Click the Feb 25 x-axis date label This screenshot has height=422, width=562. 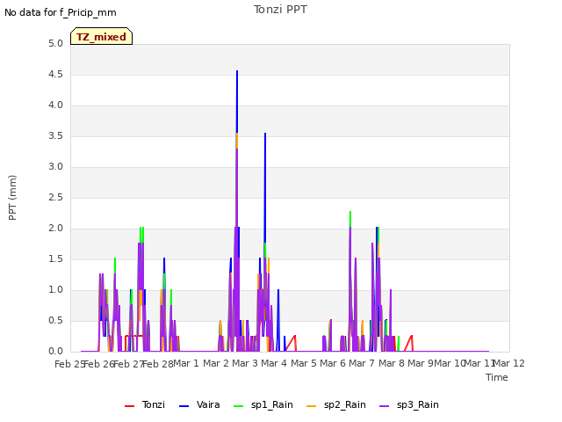[70, 364]
